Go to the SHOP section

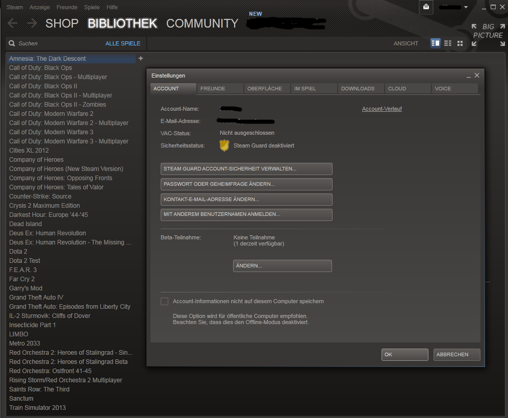click(62, 23)
